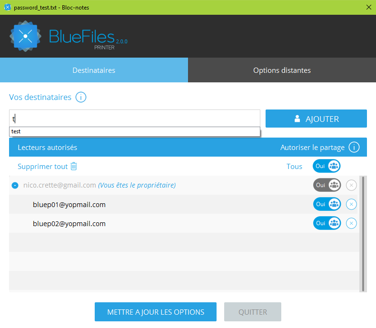The height and width of the screenshot is (328, 376).
Task: Click Lecteurs autorisés header label
Action: (x=48, y=148)
